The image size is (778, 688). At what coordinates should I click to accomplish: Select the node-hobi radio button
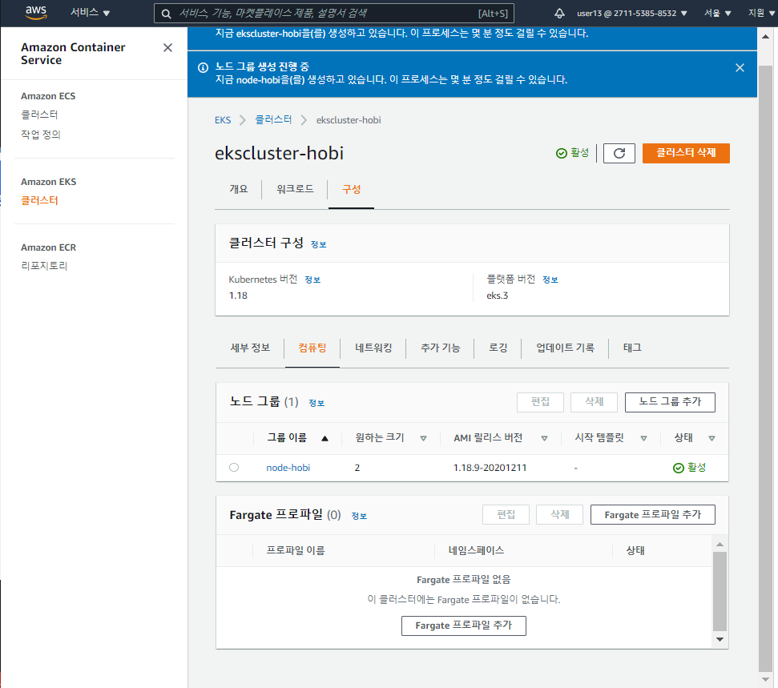tap(234, 467)
